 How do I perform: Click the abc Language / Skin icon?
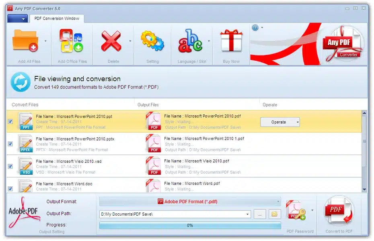(190, 41)
